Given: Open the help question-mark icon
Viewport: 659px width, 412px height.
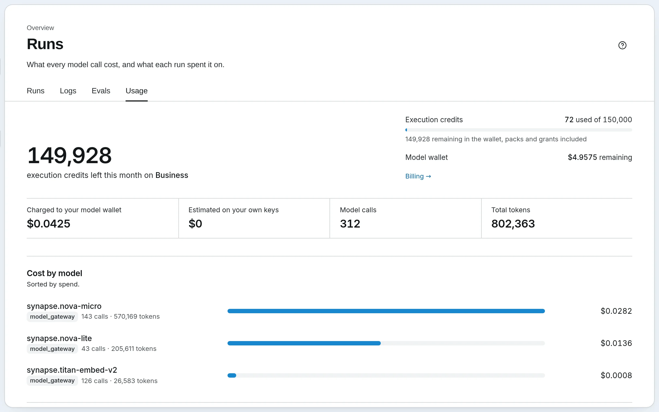Looking at the screenshot, I should pos(622,45).
